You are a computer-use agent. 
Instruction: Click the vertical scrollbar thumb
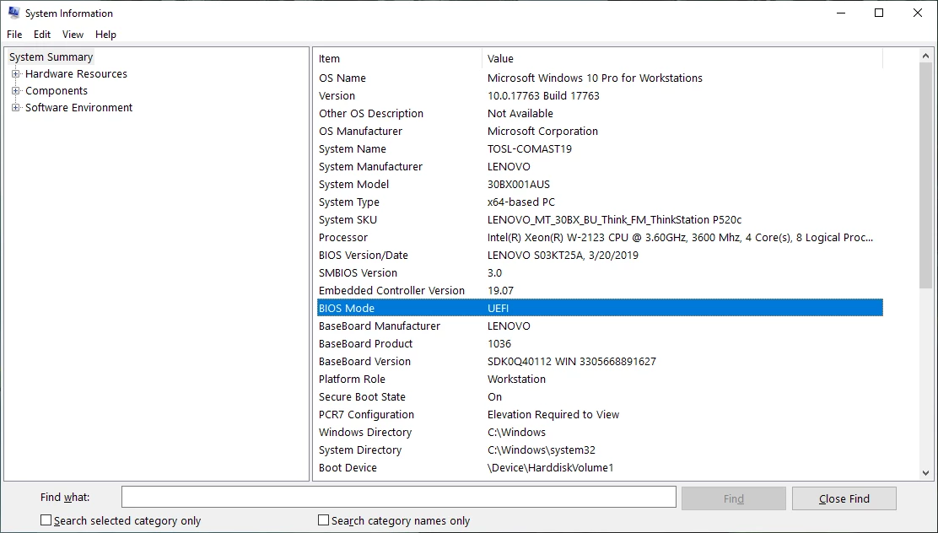pos(925,176)
